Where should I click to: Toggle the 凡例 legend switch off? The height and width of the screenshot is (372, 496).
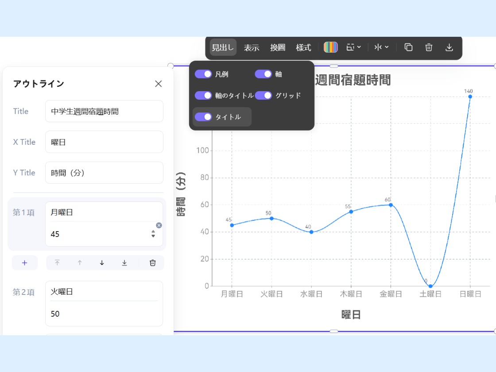tap(203, 74)
